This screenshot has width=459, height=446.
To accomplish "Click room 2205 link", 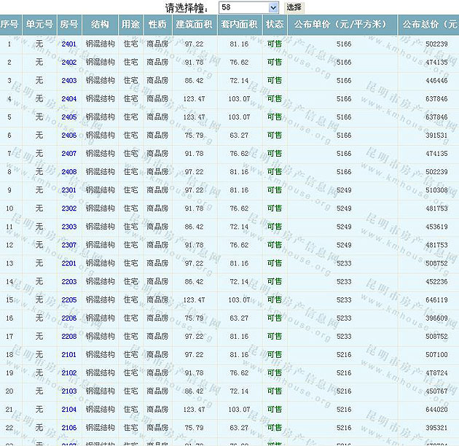I will (x=69, y=300).
